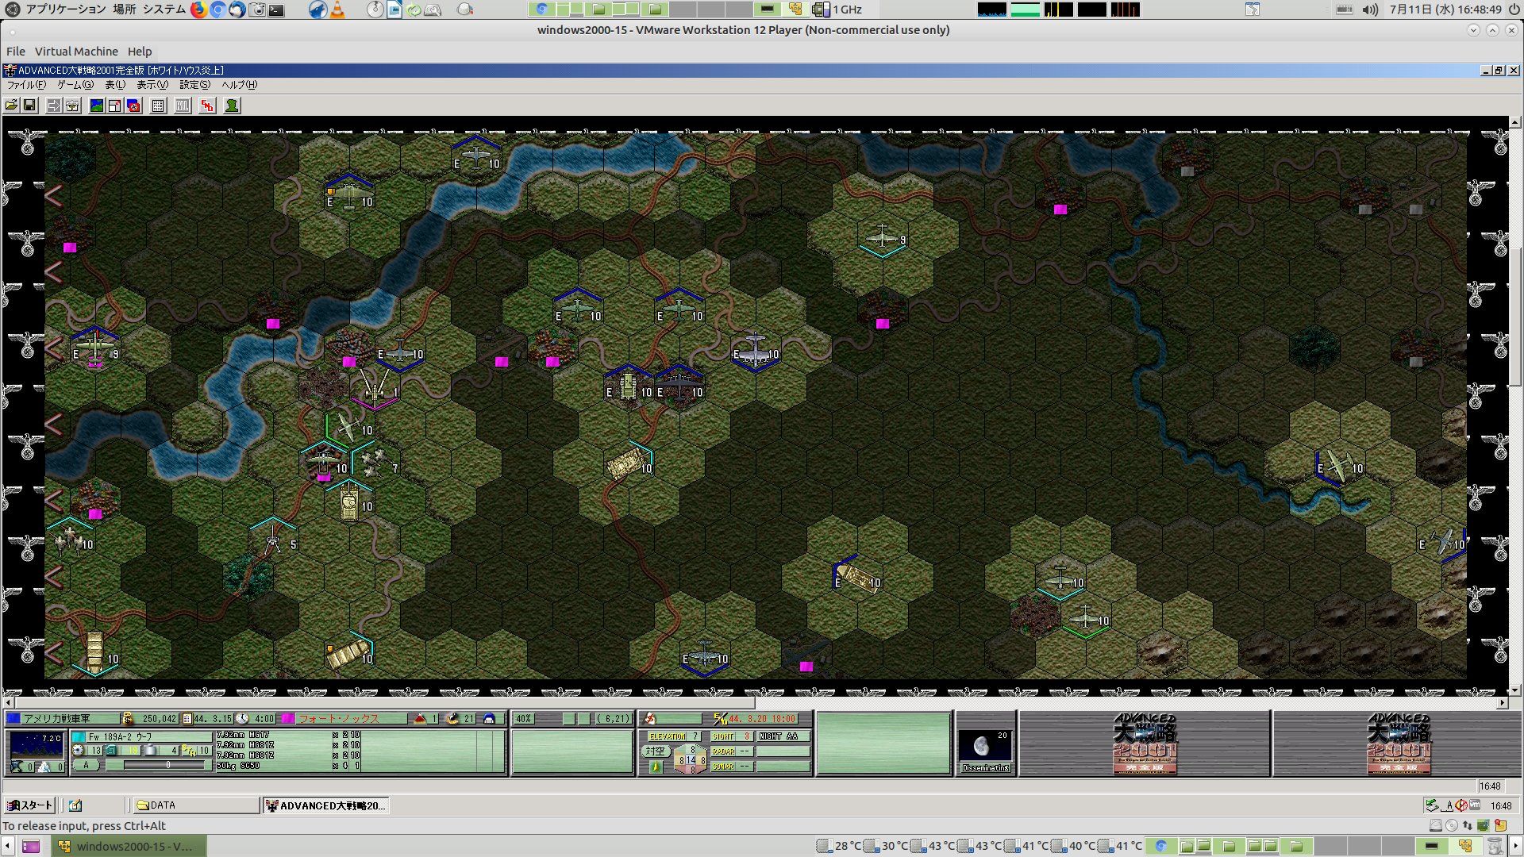The height and width of the screenshot is (857, 1524).
Task: Open the VMware File menu
Action: pos(16,52)
